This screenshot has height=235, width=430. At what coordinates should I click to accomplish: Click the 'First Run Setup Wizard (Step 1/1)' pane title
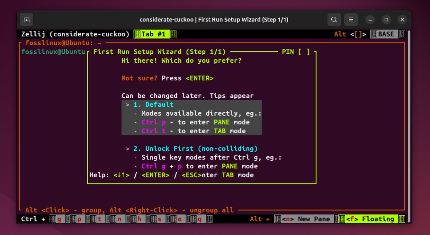(159, 52)
